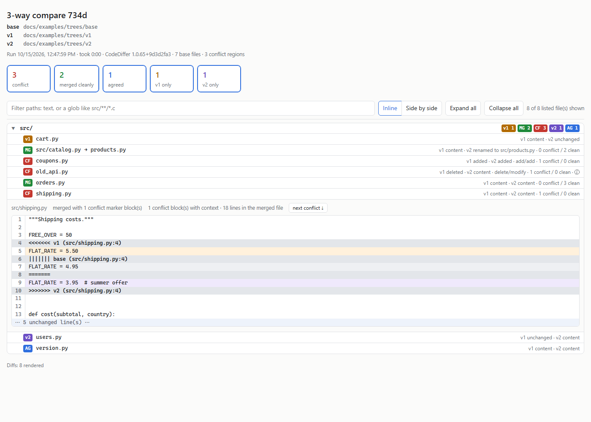The image size is (591, 422).
Task: Click the '>>>>>>> v2 (src/shipping.py:4)' marker line
Action: pyautogui.click(x=295, y=291)
